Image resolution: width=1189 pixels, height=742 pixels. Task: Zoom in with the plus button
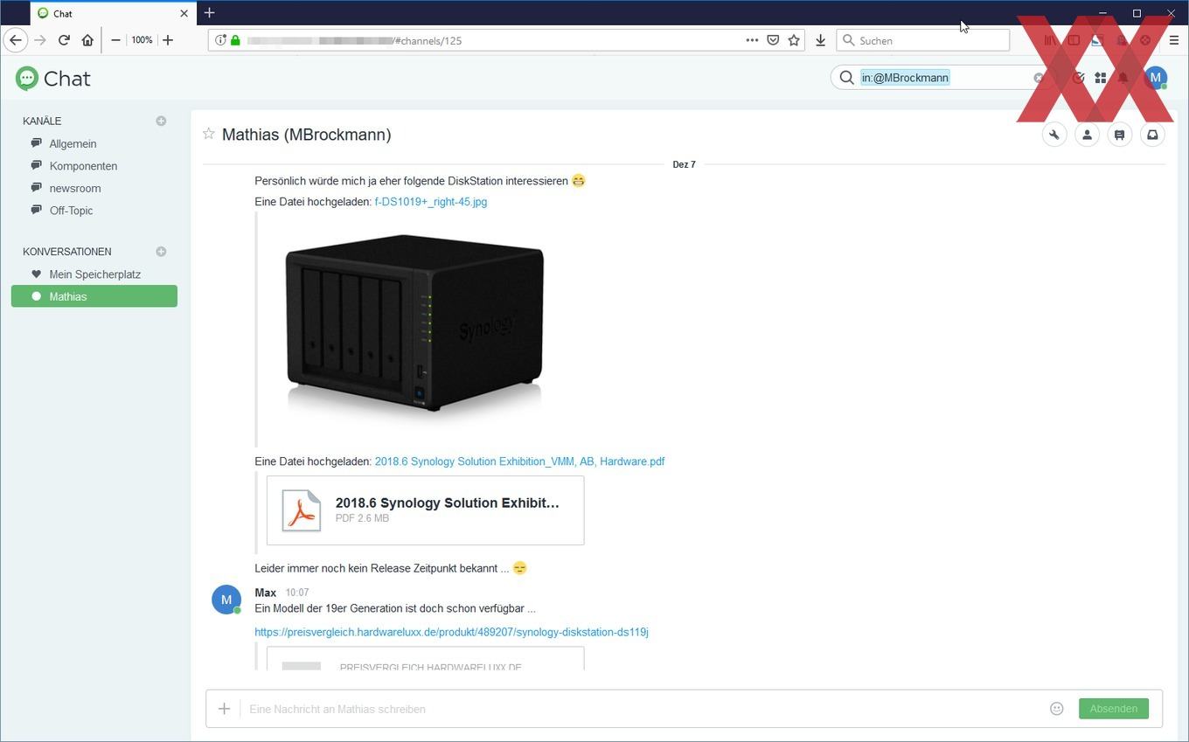[168, 40]
